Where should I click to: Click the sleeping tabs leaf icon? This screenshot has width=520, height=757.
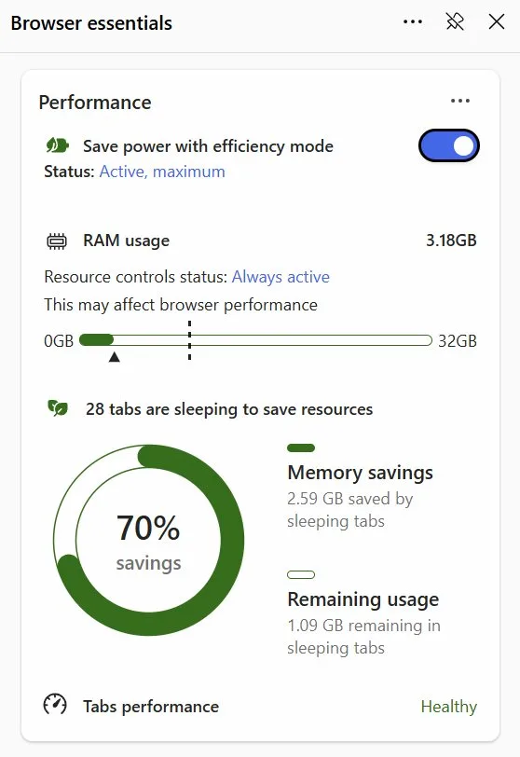click(58, 408)
